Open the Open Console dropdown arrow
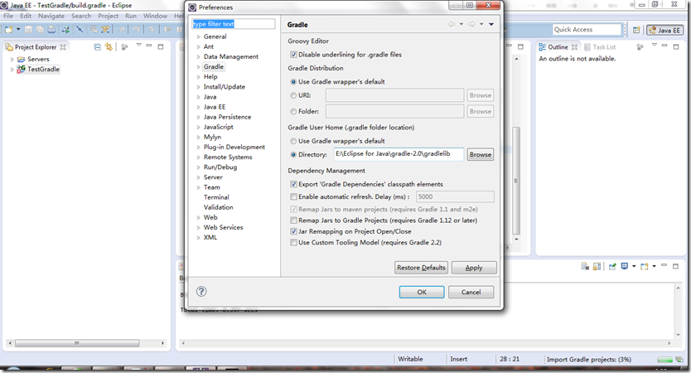 tap(654, 266)
